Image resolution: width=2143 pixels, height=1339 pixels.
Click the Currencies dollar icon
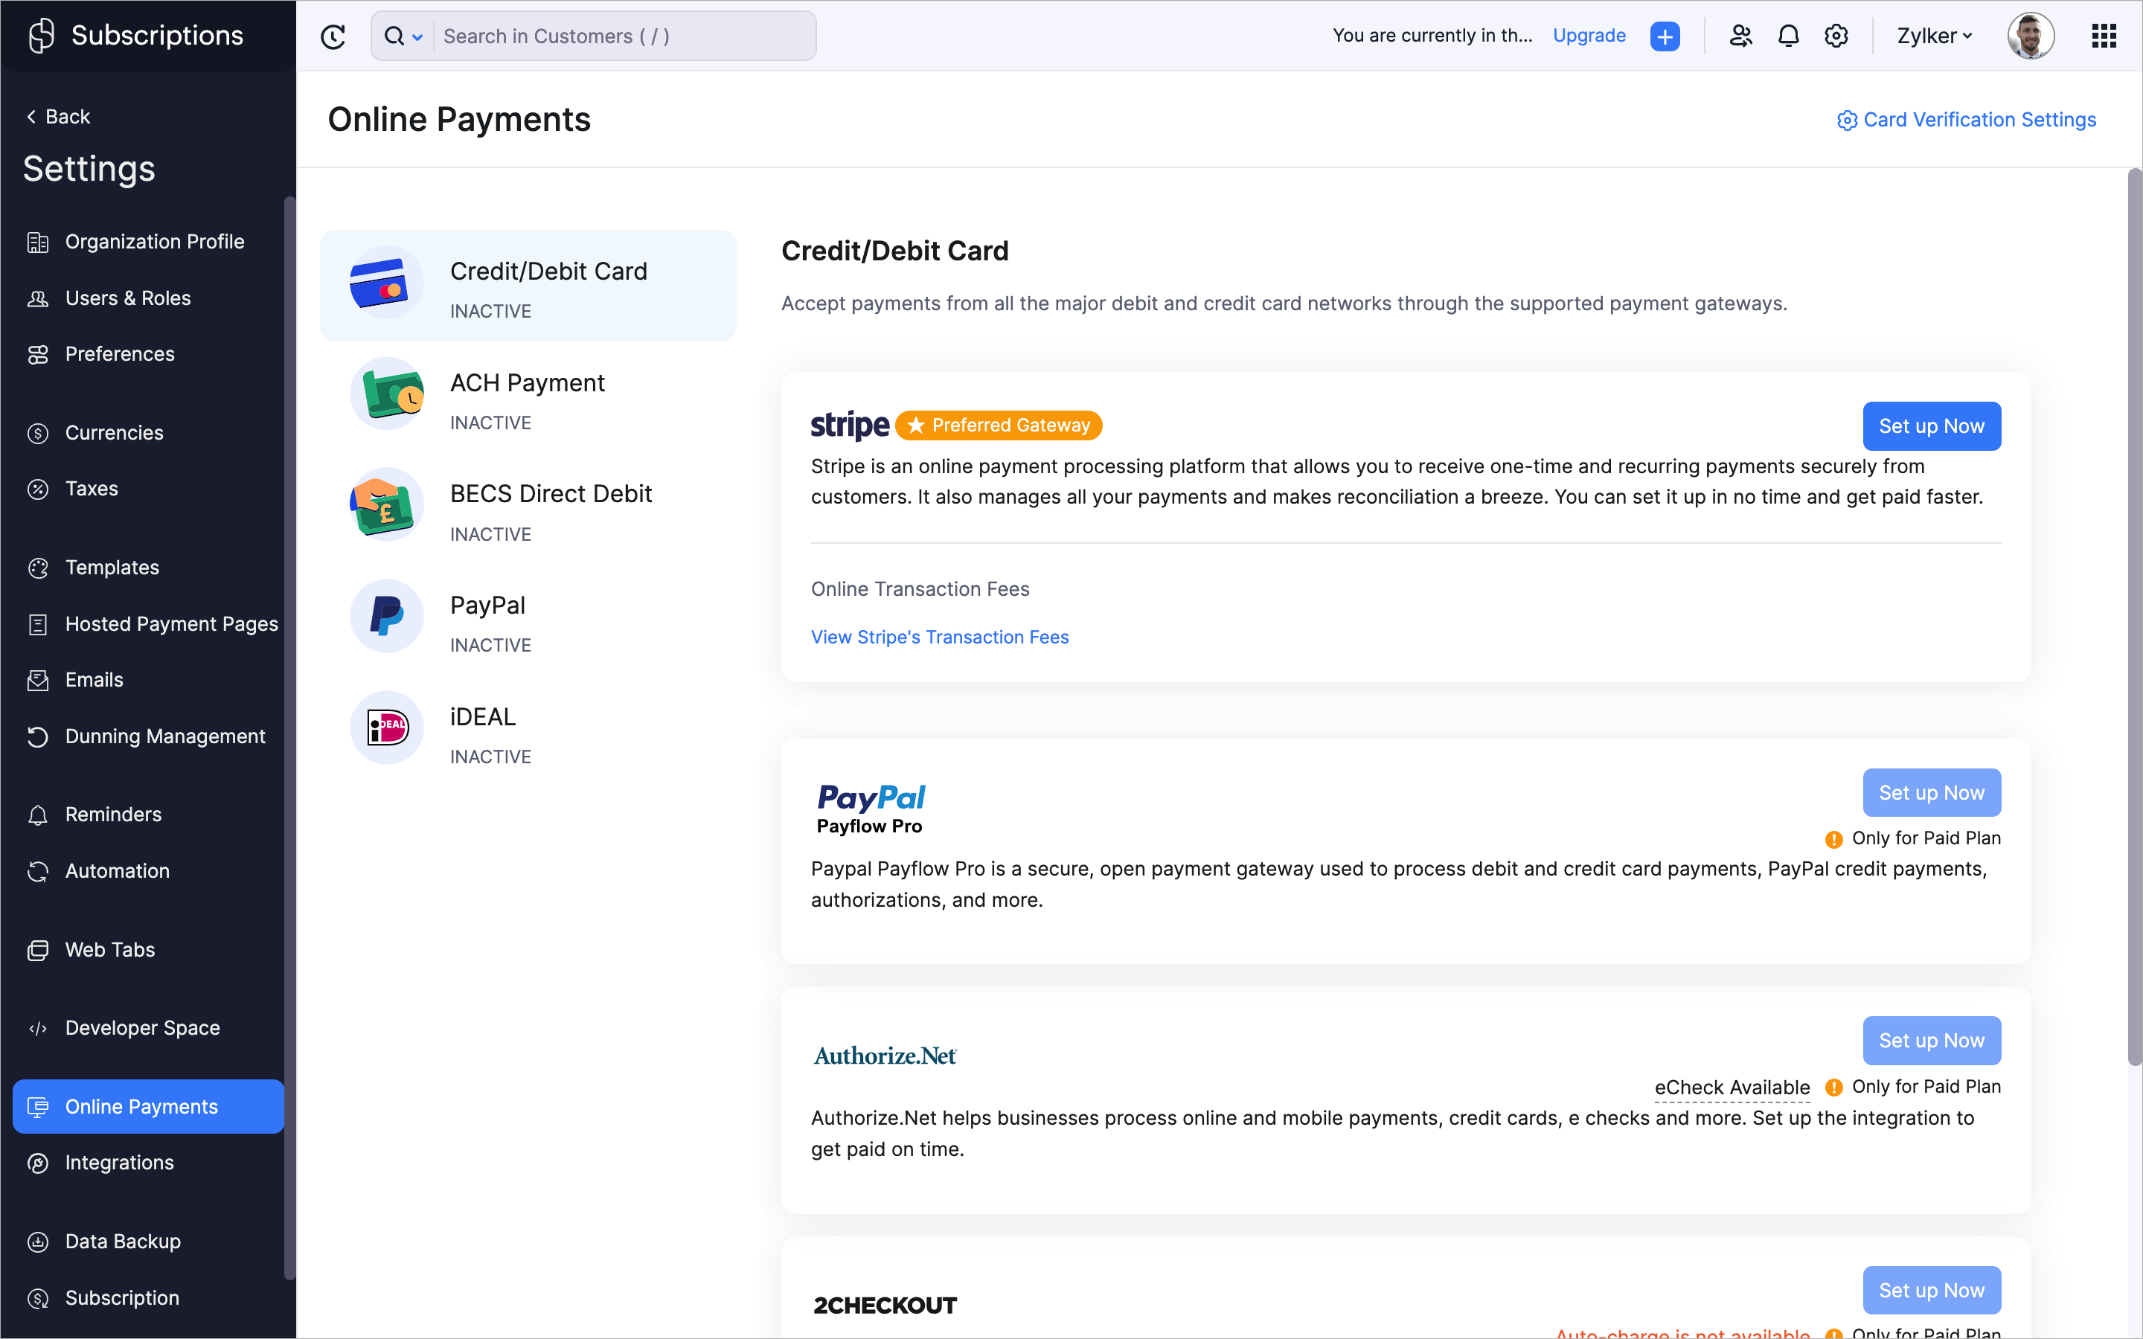(38, 433)
